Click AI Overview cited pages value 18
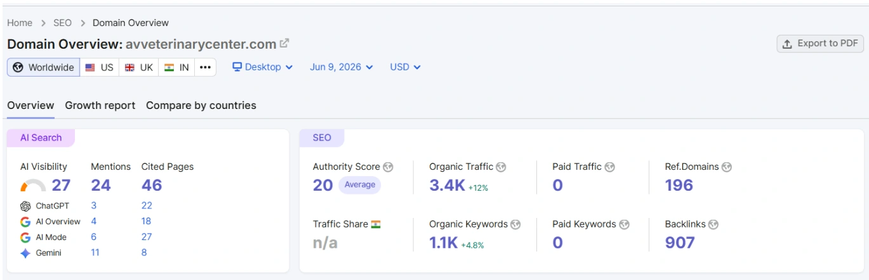Screen dimensions: 869x280 [x=147, y=222]
